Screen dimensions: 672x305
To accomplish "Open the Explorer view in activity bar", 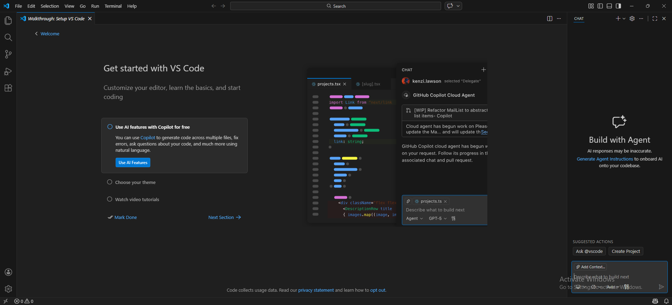I will (x=8, y=21).
